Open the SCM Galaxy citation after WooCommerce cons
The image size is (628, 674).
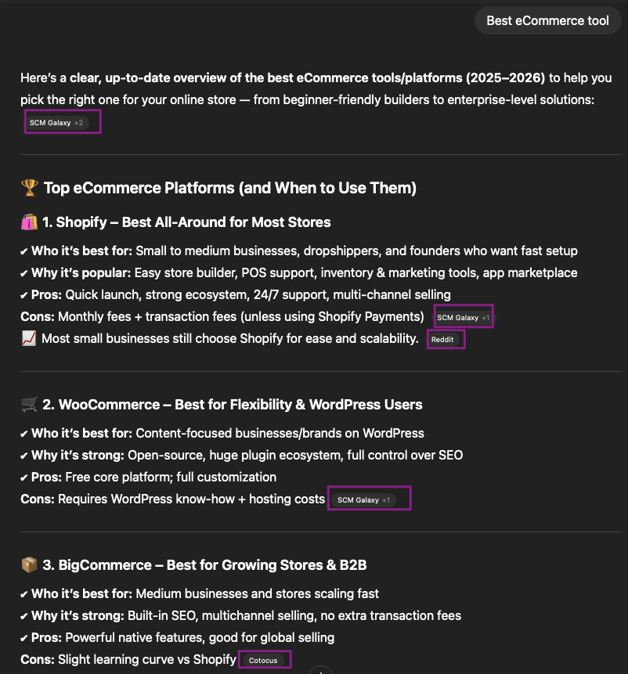coord(364,499)
